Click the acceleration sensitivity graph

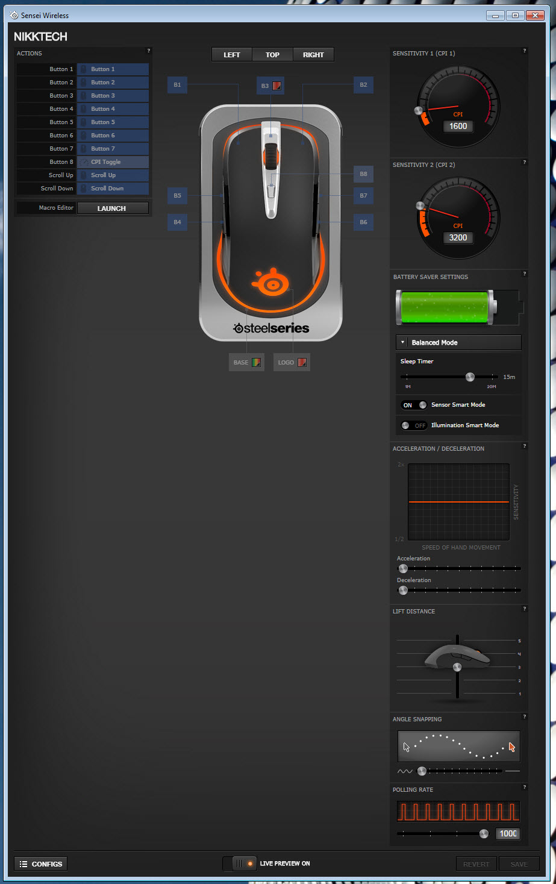click(x=459, y=502)
